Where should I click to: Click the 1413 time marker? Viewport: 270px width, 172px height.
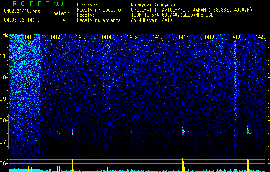click(81, 37)
